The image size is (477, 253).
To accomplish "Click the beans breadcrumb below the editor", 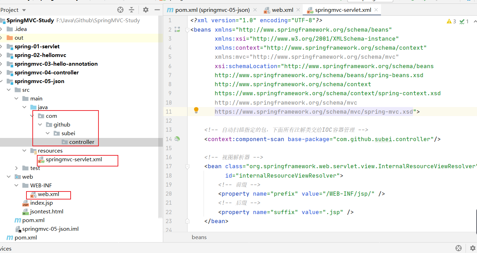I will 199,237.
